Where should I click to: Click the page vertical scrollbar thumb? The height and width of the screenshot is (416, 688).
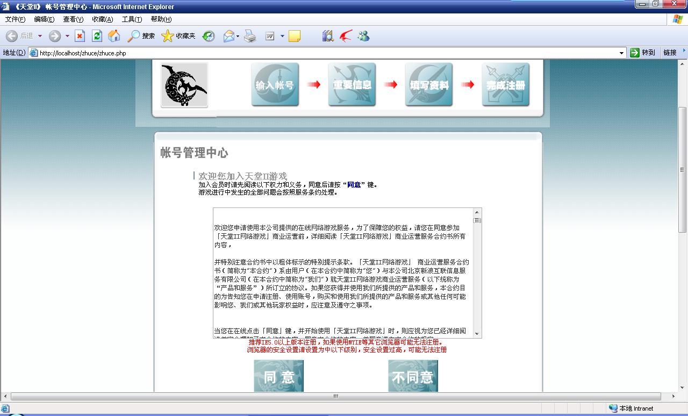[x=683, y=169]
